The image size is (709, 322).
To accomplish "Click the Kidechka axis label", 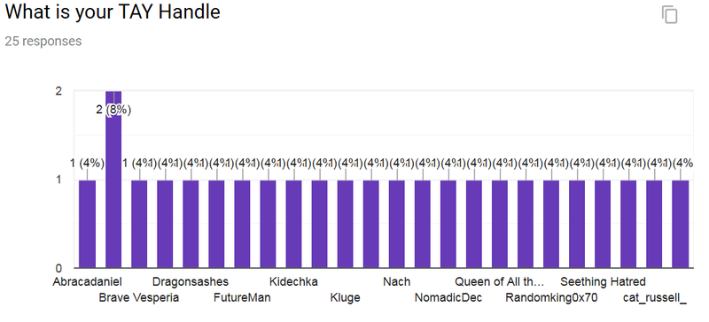I will tap(293, 282).
